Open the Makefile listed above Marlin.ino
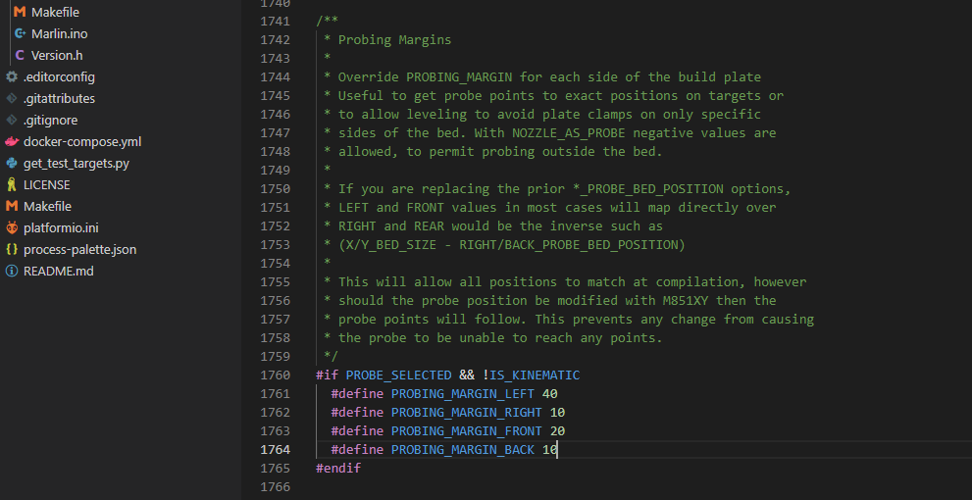The height and width of the screenshot is (500, 972). [x=55, y=13]
